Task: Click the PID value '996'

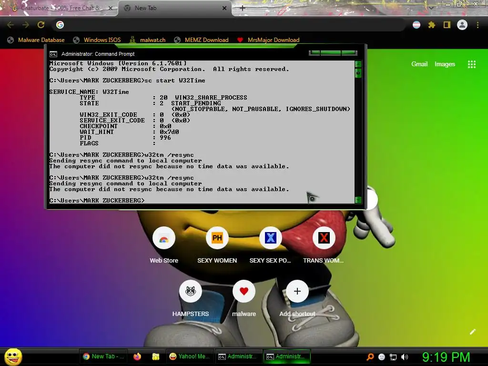Action: [x=165, y=138]
